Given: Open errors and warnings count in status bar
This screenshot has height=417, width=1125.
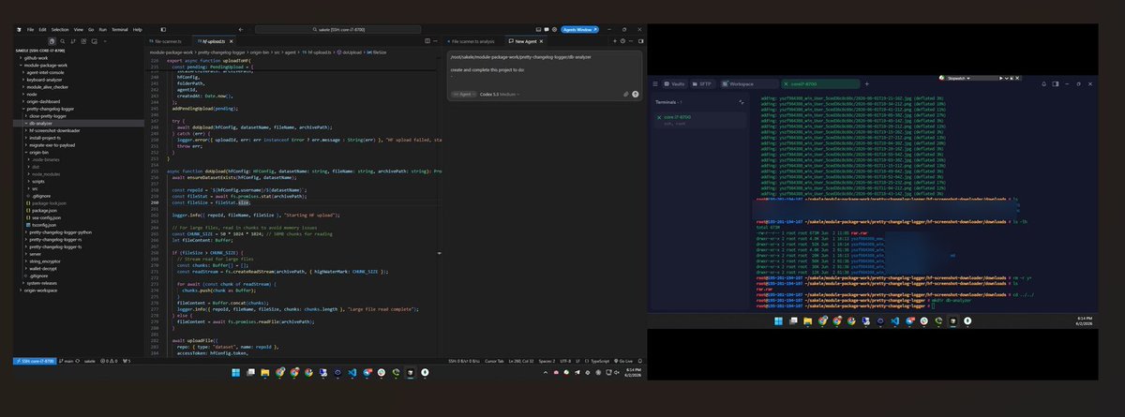Looking at the screenshot, I should 111,360.
